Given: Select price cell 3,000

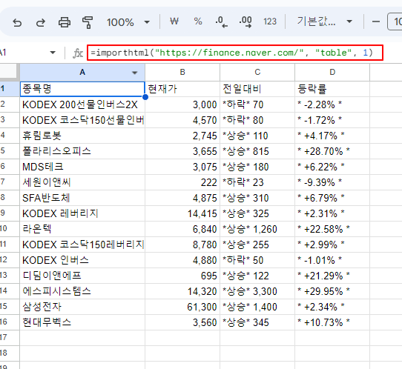Looking at the screenshot, I should click(x=182, y=104).
